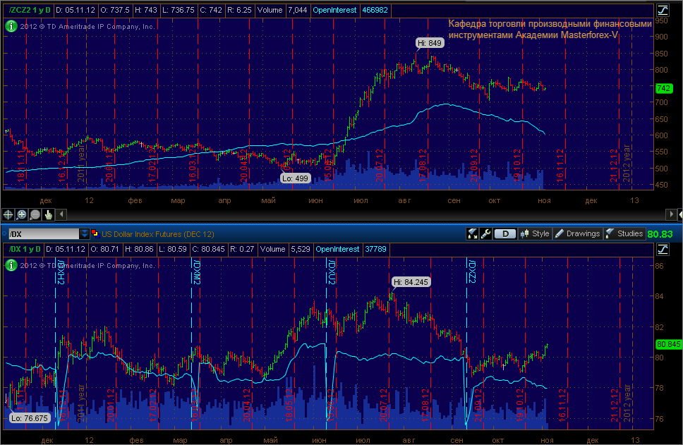Click the H: 80.86 high value
683x445 pixels.
pos(139,249)
